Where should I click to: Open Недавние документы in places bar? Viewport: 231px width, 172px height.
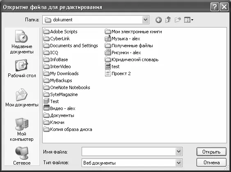point(22,42)
